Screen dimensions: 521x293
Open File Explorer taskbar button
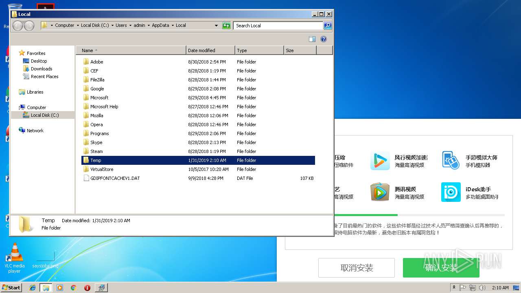point(46,288)
